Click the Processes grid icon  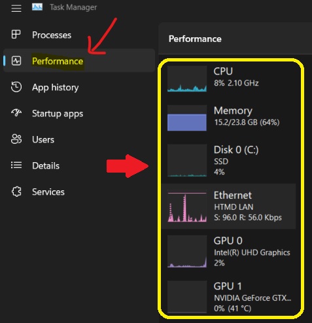16,35
